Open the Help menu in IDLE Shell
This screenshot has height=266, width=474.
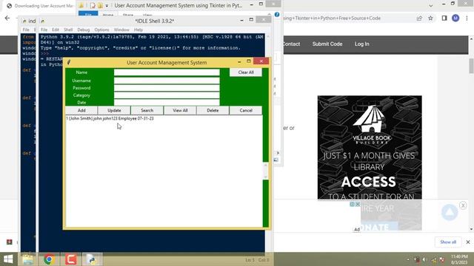pyautogui.click(x=138, y=30)
